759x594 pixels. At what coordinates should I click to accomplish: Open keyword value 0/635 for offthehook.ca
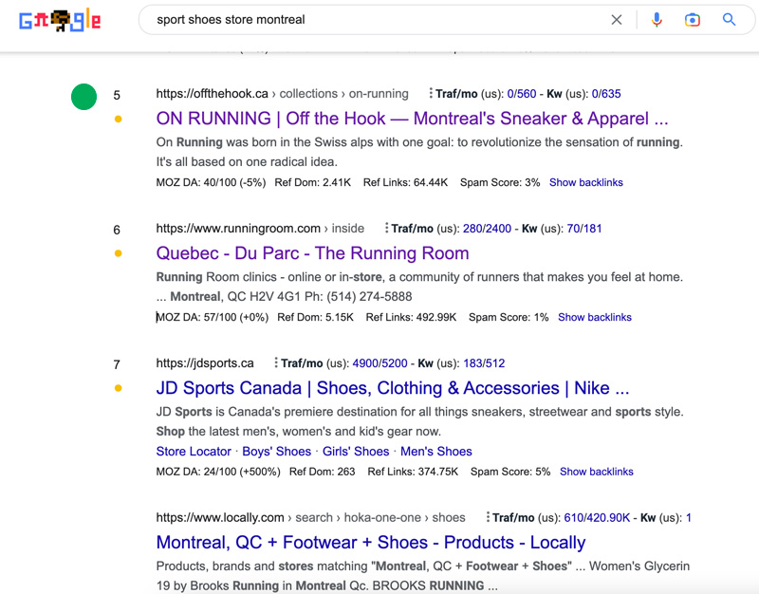tap(606, 93)
